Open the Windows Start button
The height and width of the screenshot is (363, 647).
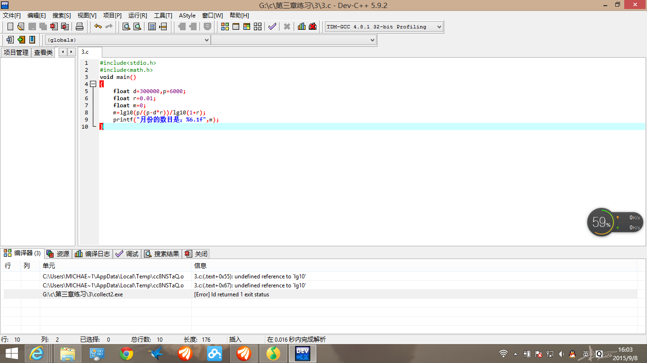[12, 354]
